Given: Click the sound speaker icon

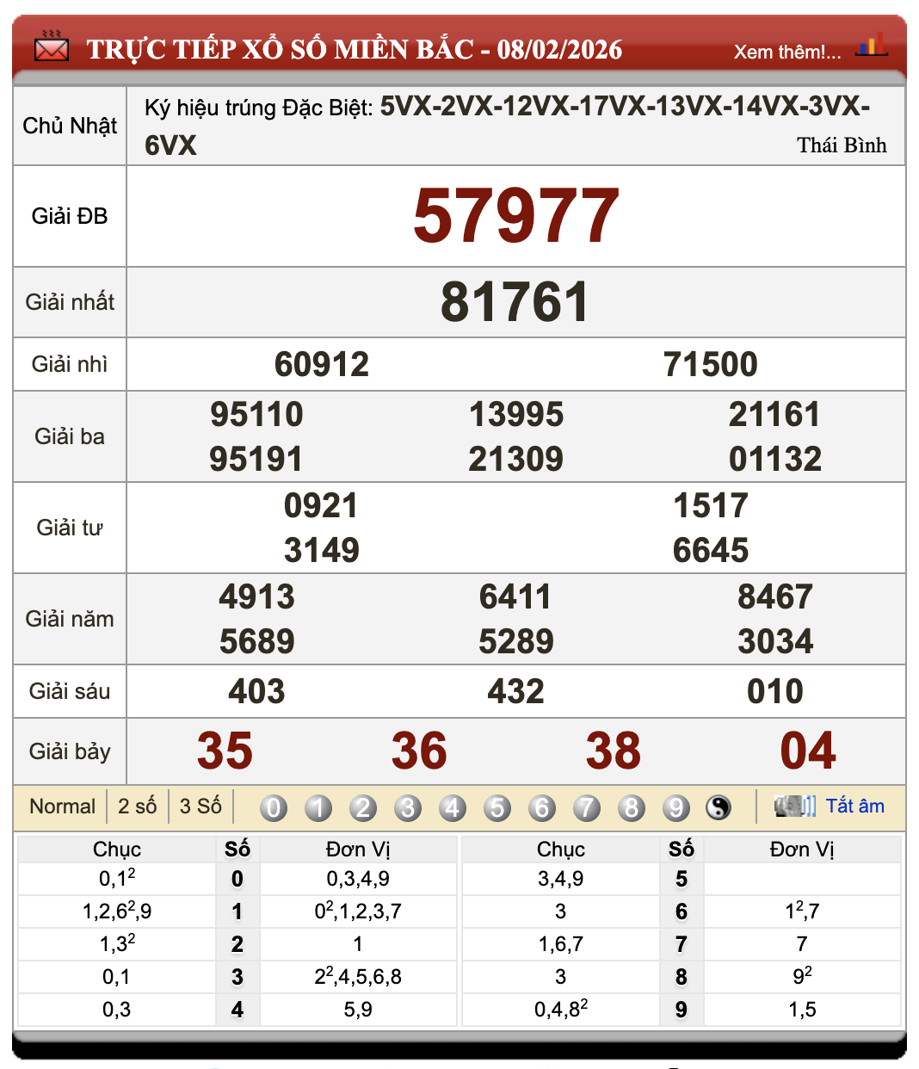Looking at the screenshot, I should point(794,806).
